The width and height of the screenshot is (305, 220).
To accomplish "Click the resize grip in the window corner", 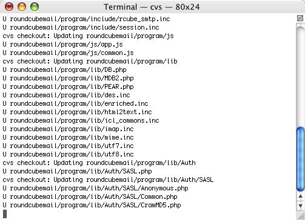I will 301,216.
